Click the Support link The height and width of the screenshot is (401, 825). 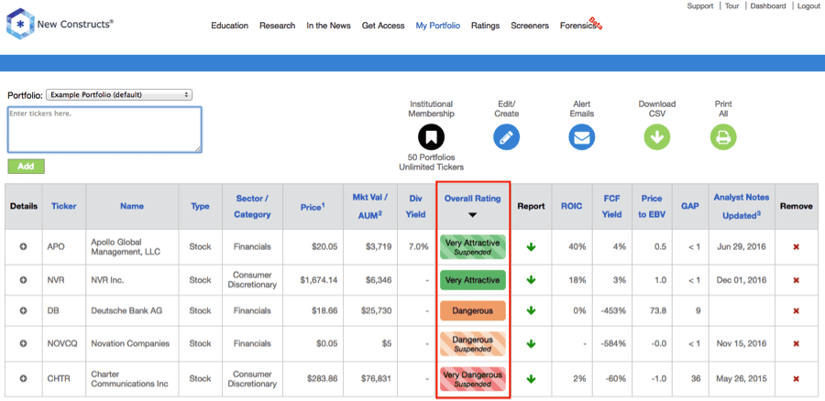(700, 6)
